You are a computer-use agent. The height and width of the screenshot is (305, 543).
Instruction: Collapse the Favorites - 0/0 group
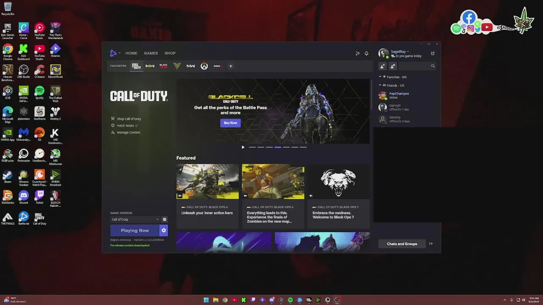(393, 77)
